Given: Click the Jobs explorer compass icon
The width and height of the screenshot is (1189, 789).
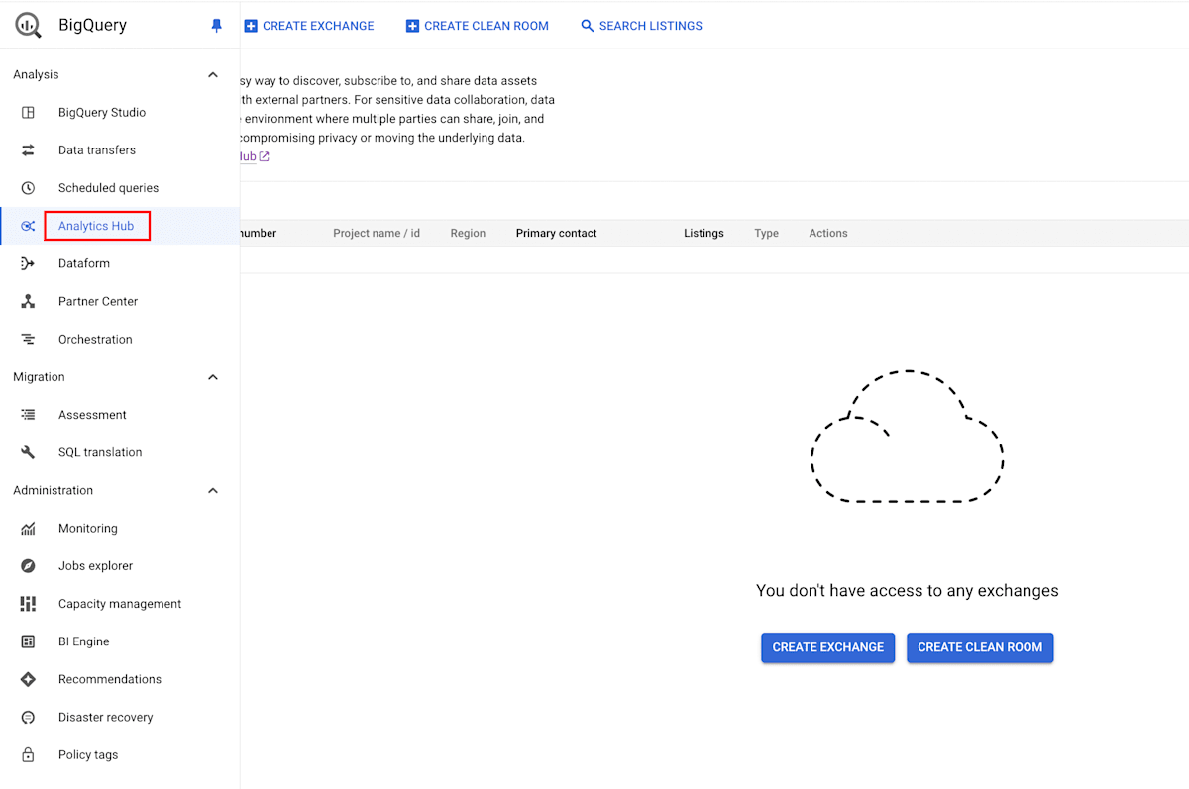Looking at the screenshot, I should click(x=28, y=566).
